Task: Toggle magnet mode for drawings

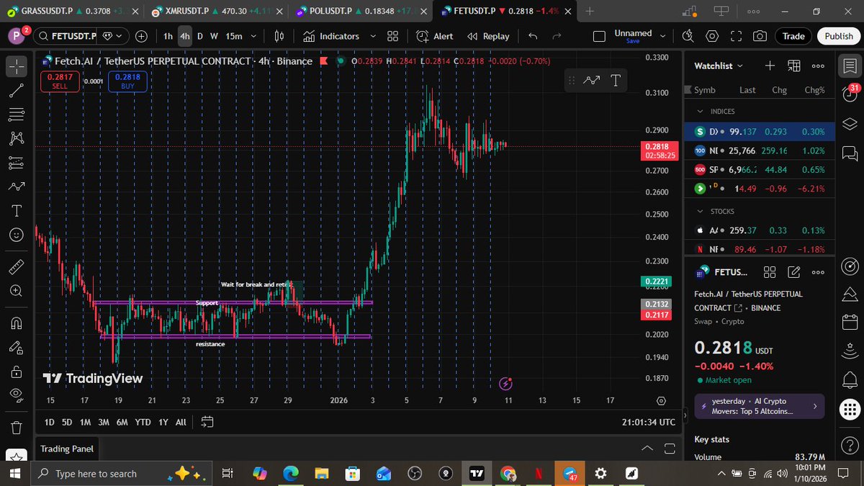Action: click(17, 323)
